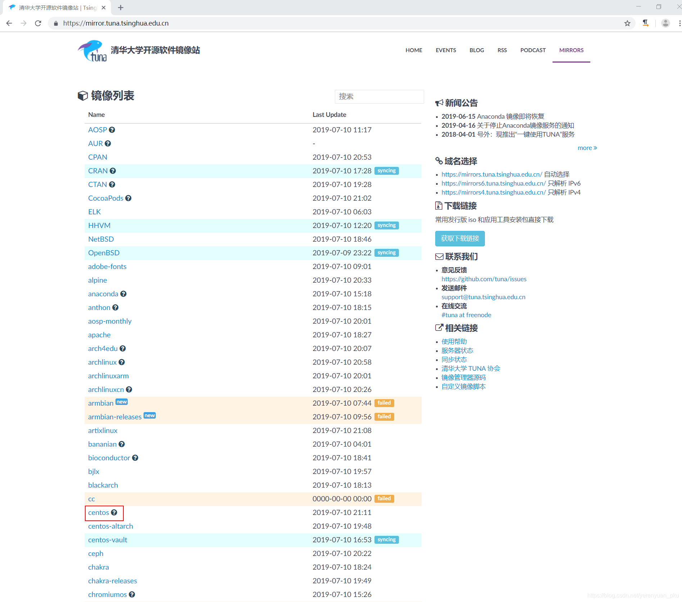Click the help icon next to CRAN
This screenshot has height=602, width=682.
113,171
